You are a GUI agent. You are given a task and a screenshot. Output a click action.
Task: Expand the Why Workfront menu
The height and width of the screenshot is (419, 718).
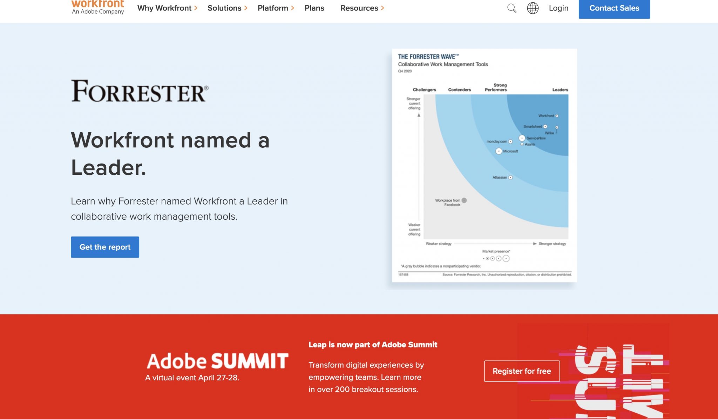coord(167,8)
